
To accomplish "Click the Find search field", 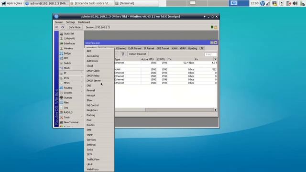I will point(211,54).
